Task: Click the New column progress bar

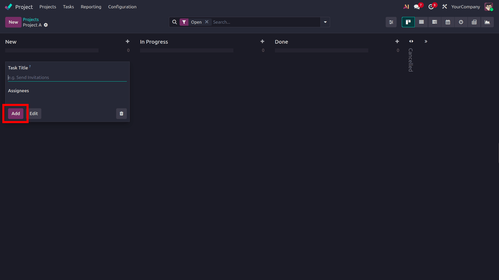Action: [52, 50]
